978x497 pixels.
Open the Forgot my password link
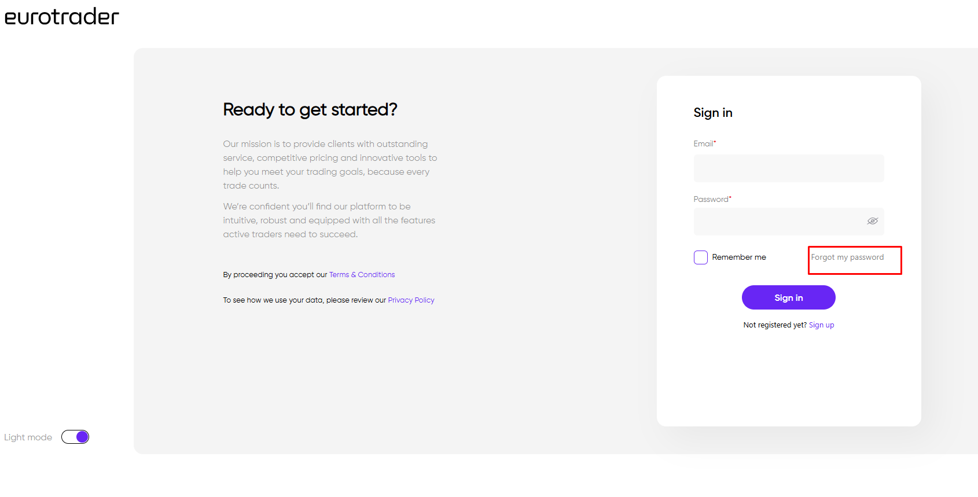pyautogui.click(x=847, y=257)
